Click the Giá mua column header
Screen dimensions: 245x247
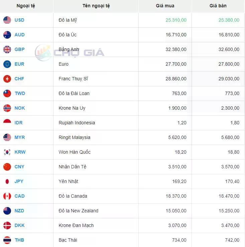[x=165, y=6]
